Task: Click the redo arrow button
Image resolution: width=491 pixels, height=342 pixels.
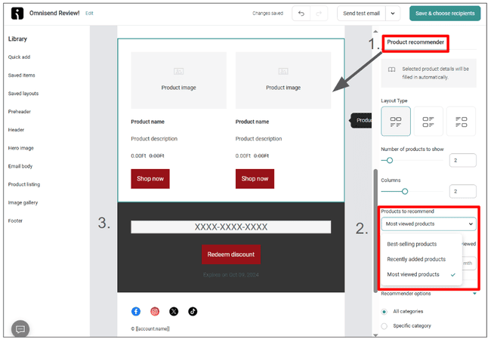Action: (319, 14)
